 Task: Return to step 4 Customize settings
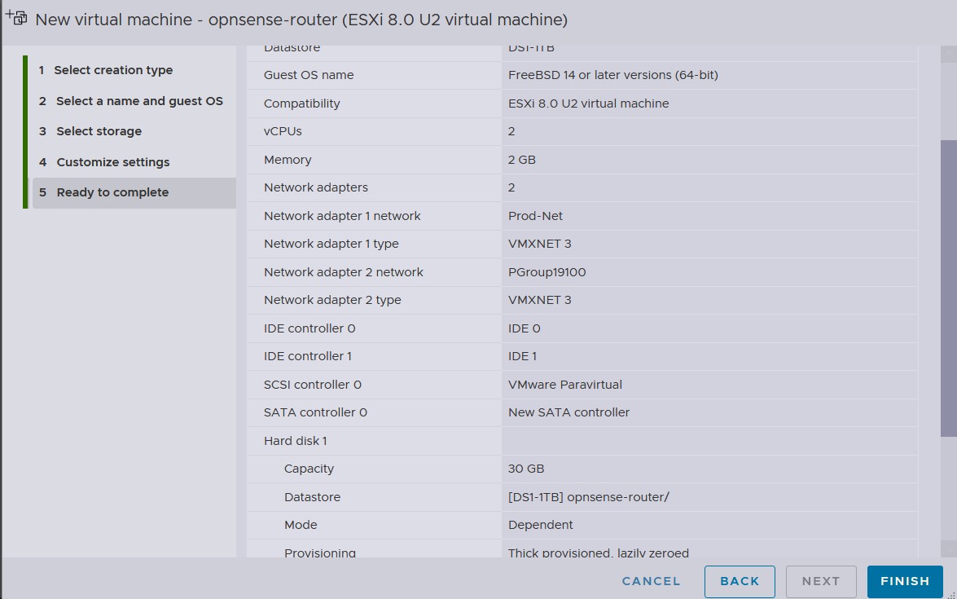point(112,162)
